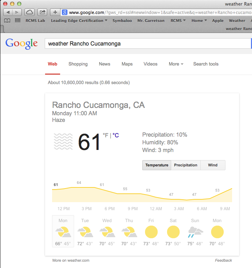Open the Mr. Garretson bookmark
Screen dimensions: 252x268
151,21
